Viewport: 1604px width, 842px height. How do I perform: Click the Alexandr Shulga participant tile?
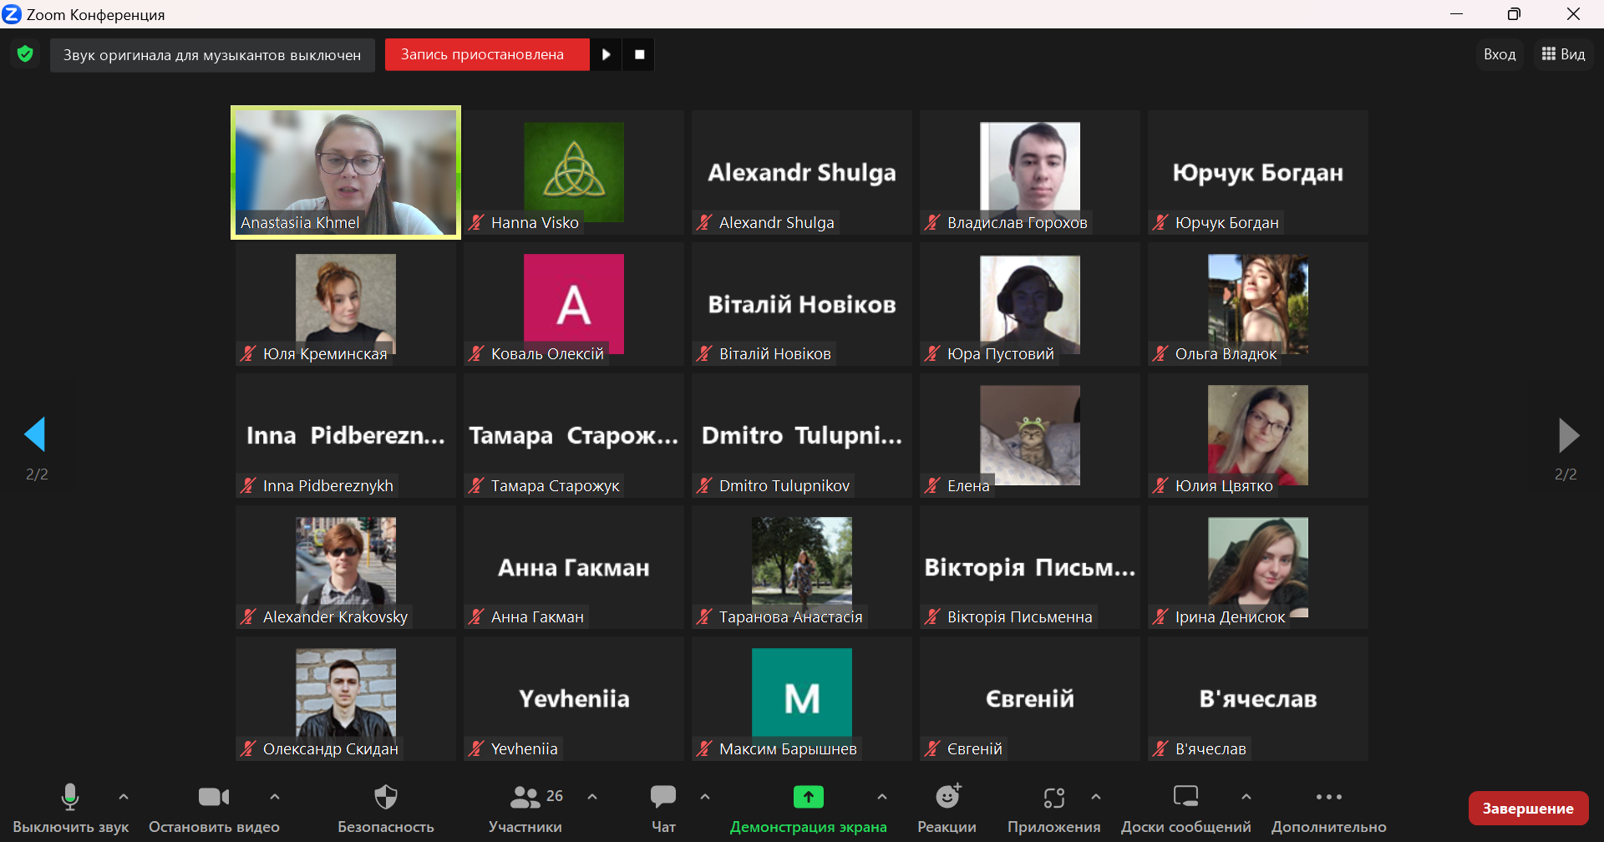802,172
